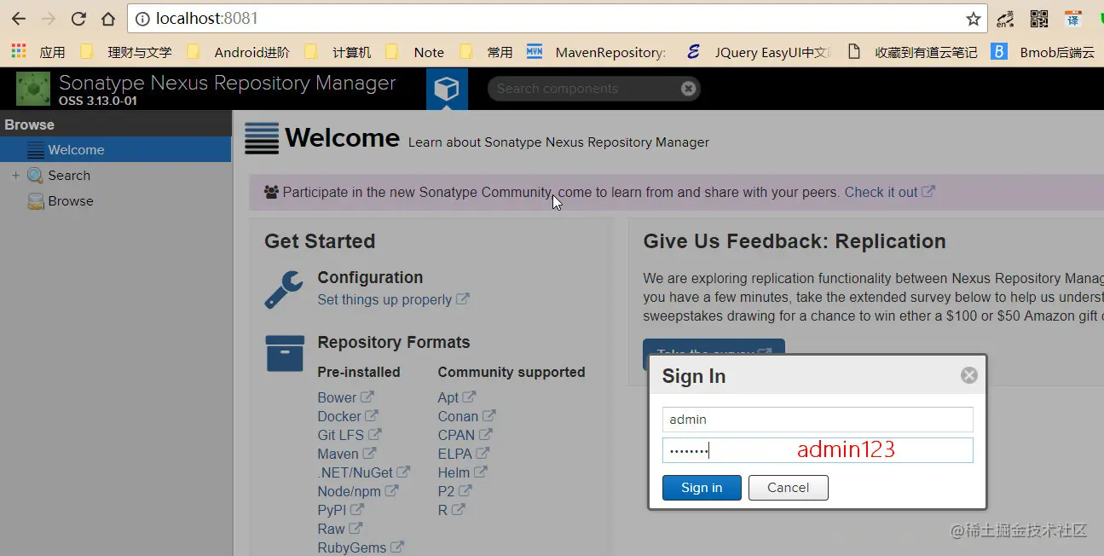Open the 应用 apps bookmark
Viewport: 1104px width, 556px height.
(x=52, y=52)
